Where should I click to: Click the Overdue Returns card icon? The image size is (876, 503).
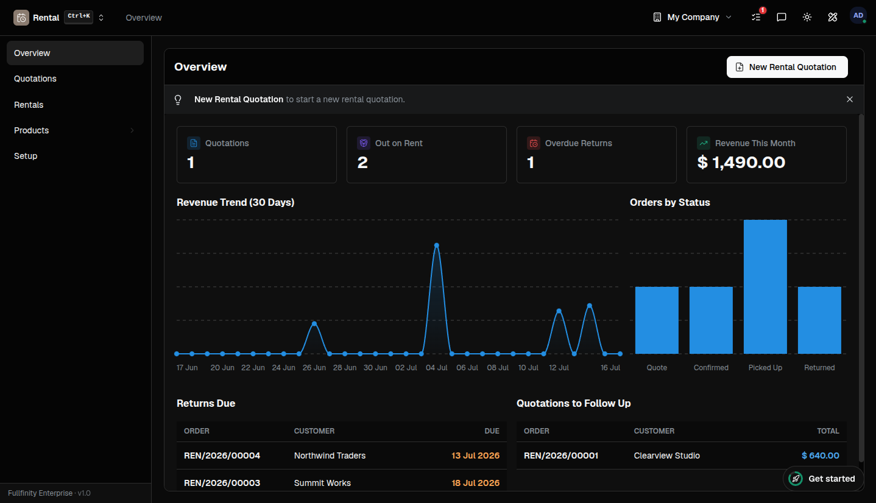[x=534, y=143]
